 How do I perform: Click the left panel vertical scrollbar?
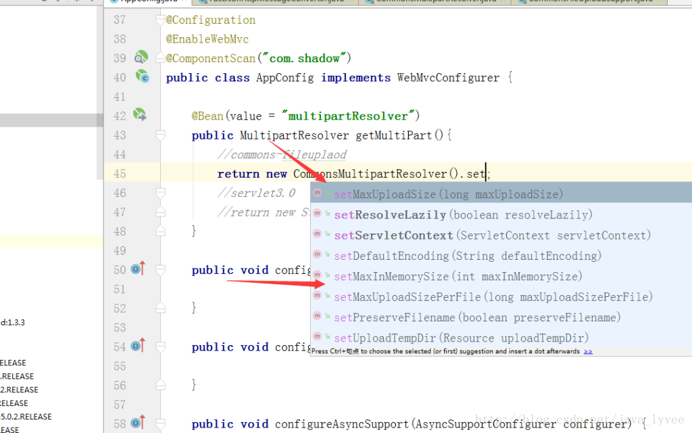click(100, 93)
